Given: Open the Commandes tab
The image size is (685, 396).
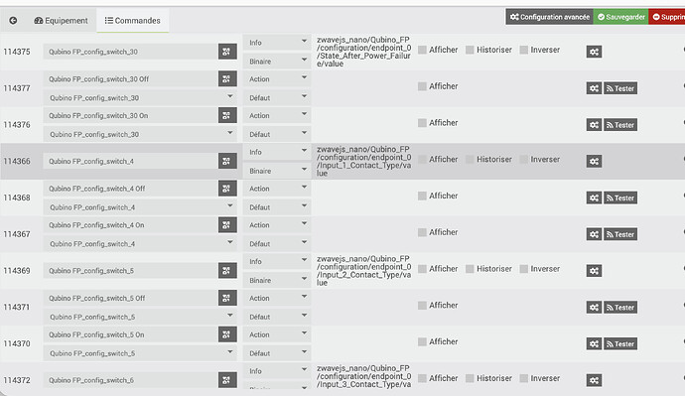Looking at the screenshot, I should (x=133, y=21).
